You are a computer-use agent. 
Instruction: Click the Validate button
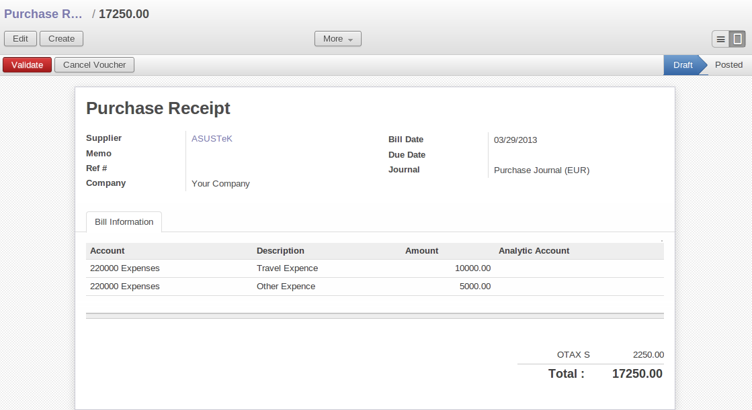27,65
